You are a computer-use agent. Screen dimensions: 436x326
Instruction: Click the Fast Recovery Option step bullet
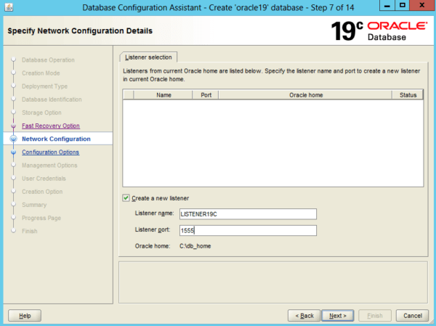tap(13, 126)
